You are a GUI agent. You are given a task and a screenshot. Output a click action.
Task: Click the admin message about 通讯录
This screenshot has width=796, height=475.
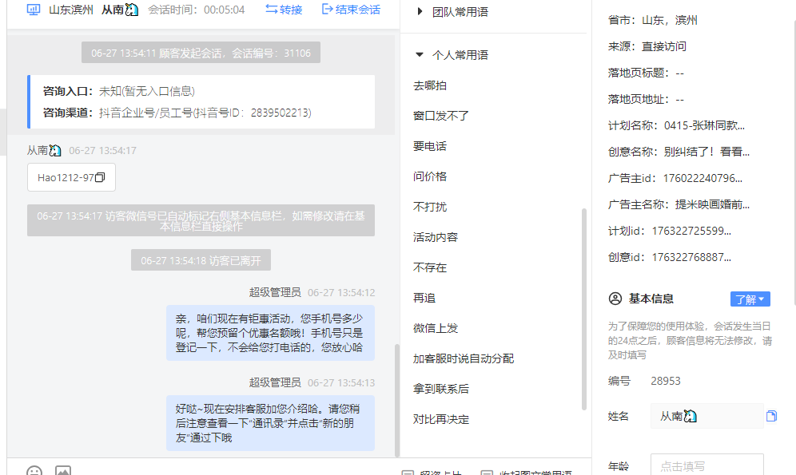click(x=270, y=423)
